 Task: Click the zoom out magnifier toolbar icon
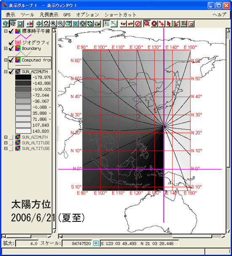[x=61, y=24]
